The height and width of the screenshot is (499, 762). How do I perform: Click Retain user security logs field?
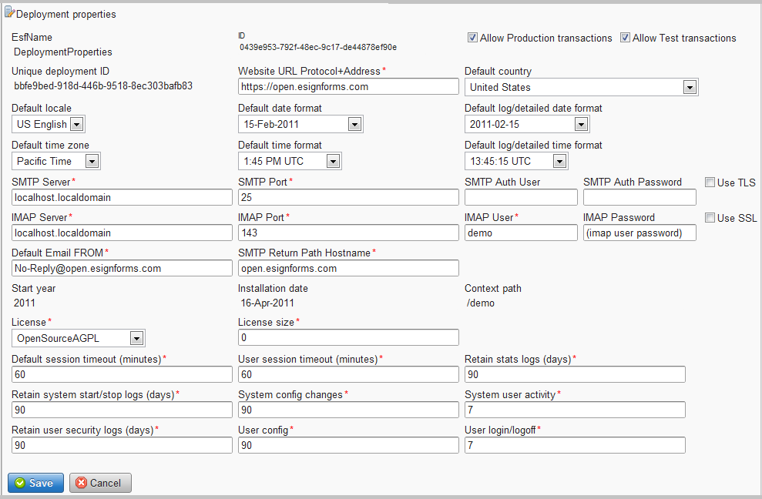pyautogui.click(x=122, y=445)
